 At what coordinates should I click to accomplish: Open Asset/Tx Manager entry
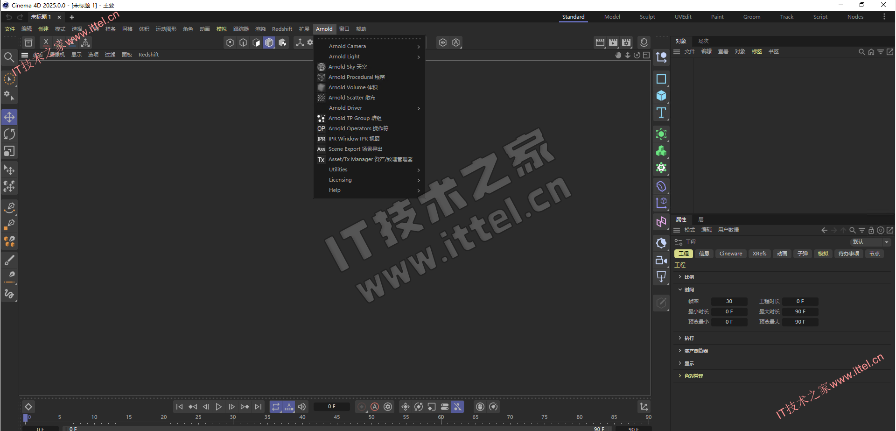(x=371, y=159)
